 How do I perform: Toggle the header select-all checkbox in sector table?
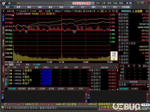(8, 67)
